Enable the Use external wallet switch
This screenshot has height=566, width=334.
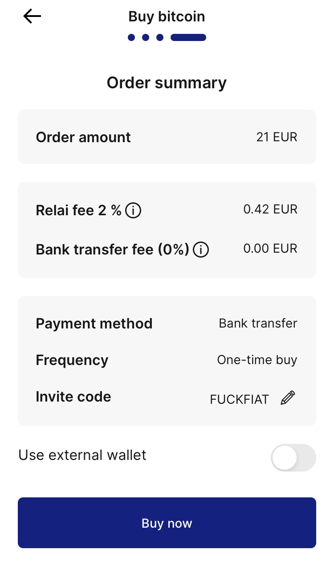point(293,457)
